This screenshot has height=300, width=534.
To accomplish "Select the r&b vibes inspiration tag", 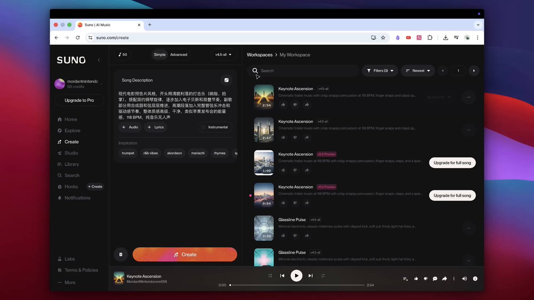I will tap(150, 153).
